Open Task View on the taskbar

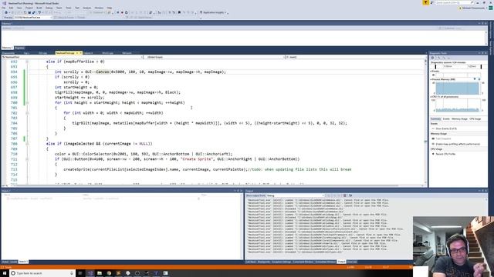(80, 273)
